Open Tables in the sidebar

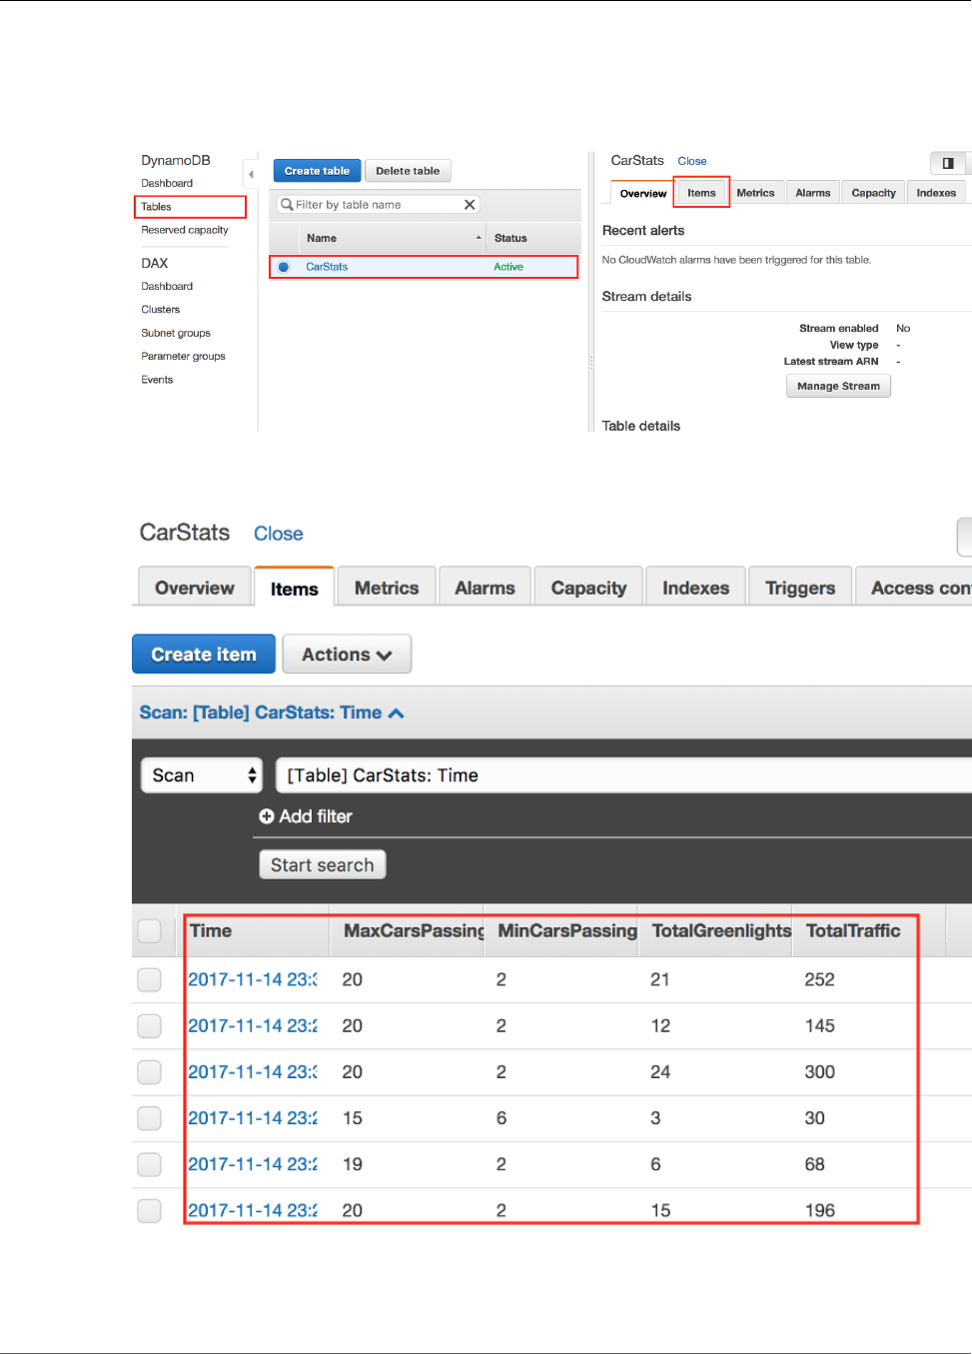coord(156,207)
